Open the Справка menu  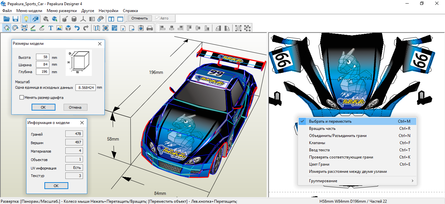[x=131, y=11]
